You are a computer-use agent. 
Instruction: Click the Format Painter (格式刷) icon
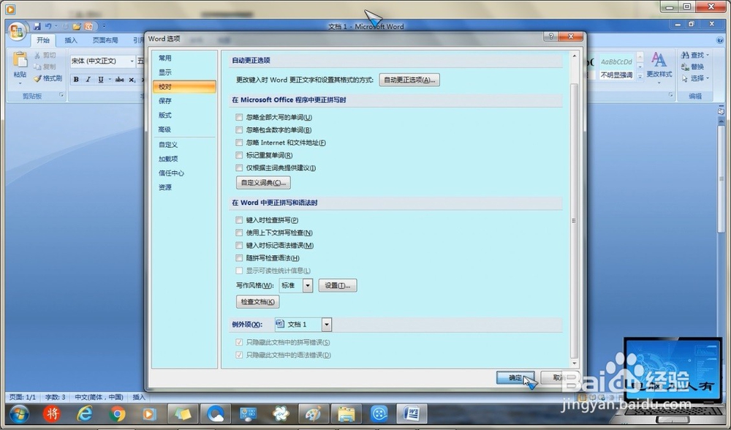pos(38,78)
